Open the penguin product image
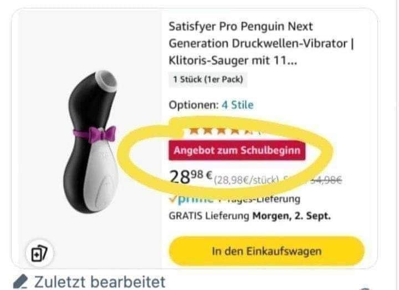Image resolution: width=399 pixels, height=290 pixels. (91, 141)
